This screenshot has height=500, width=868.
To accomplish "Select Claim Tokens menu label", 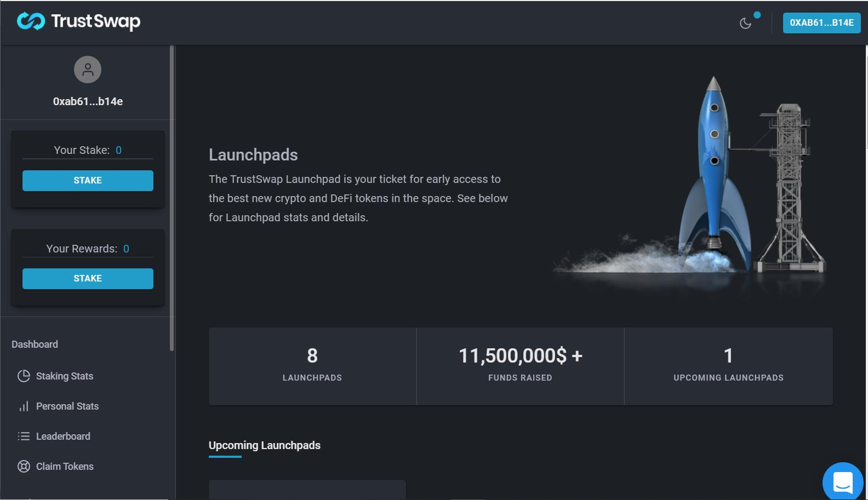I will click(65, 467).
